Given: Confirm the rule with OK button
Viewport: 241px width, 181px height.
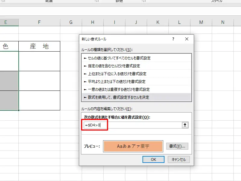Looking at the screenshot, I should tap(153, 160).
